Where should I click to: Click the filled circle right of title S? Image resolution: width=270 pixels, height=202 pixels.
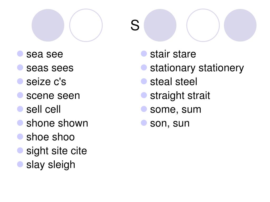coord(160,25)
